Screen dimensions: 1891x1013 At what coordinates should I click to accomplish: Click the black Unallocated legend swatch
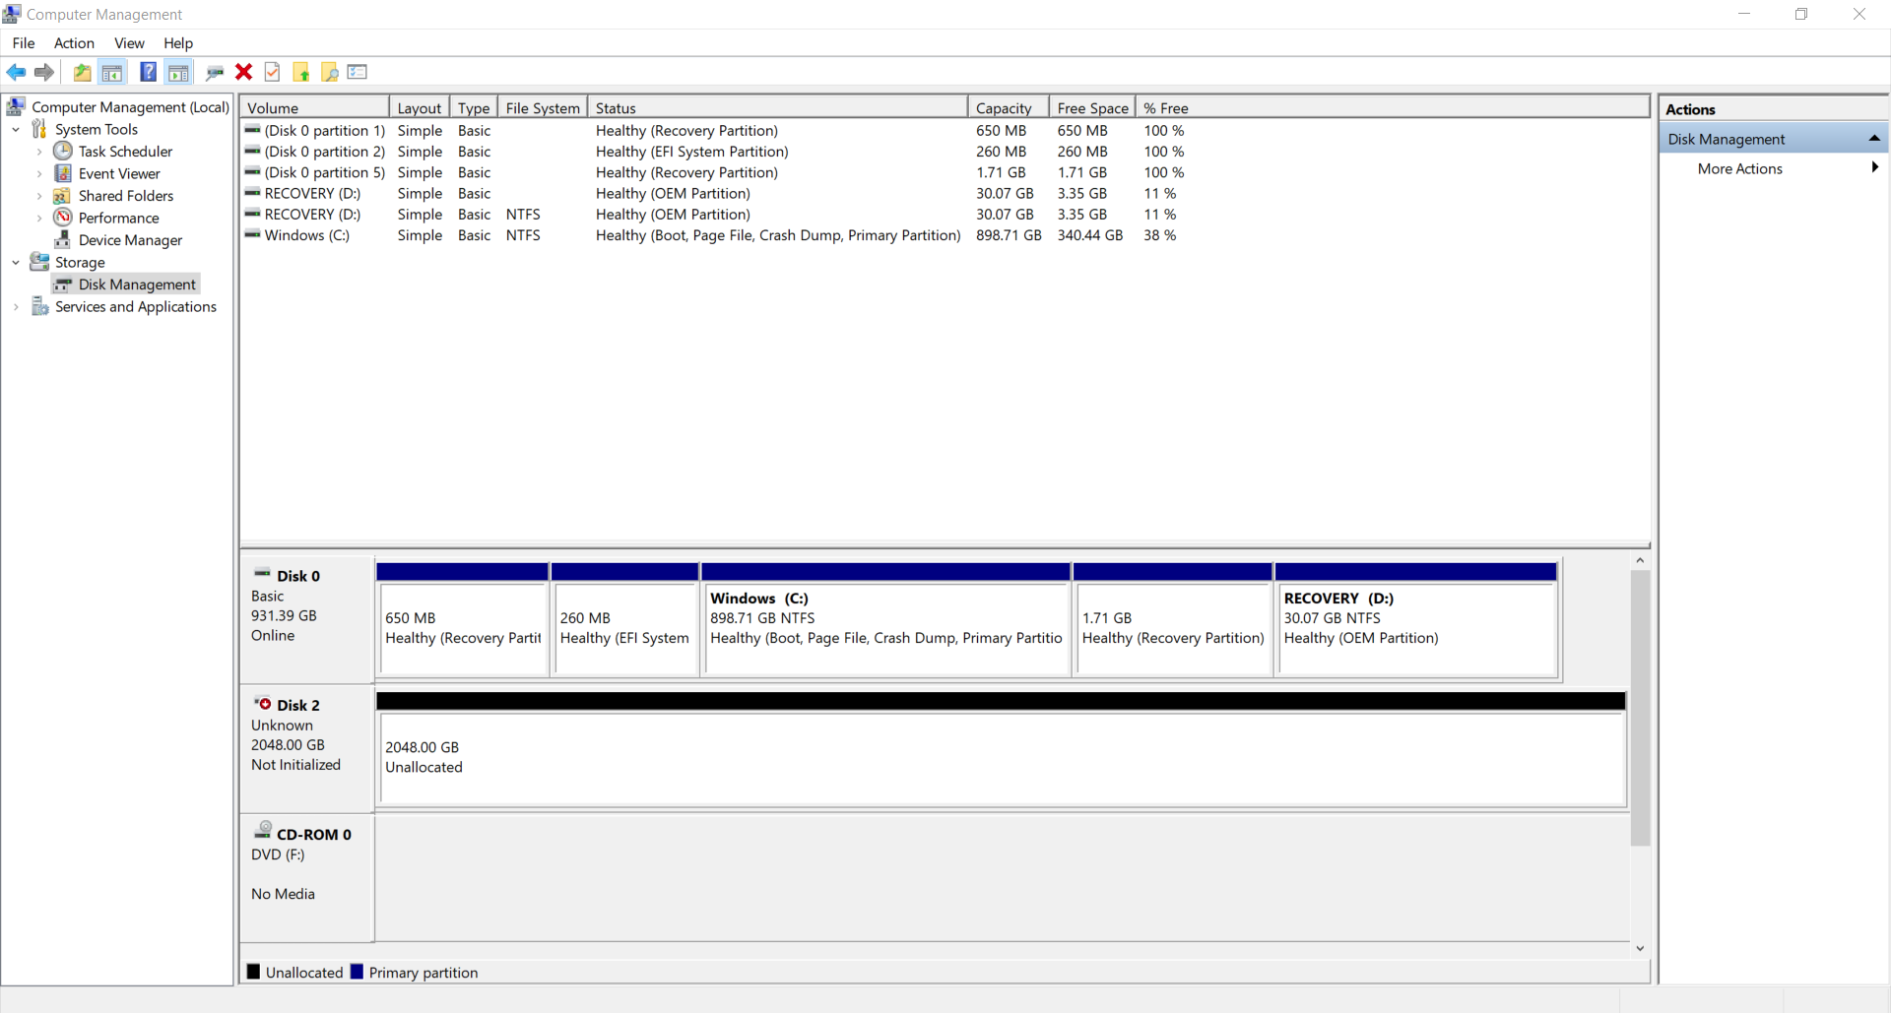[254, 972]
